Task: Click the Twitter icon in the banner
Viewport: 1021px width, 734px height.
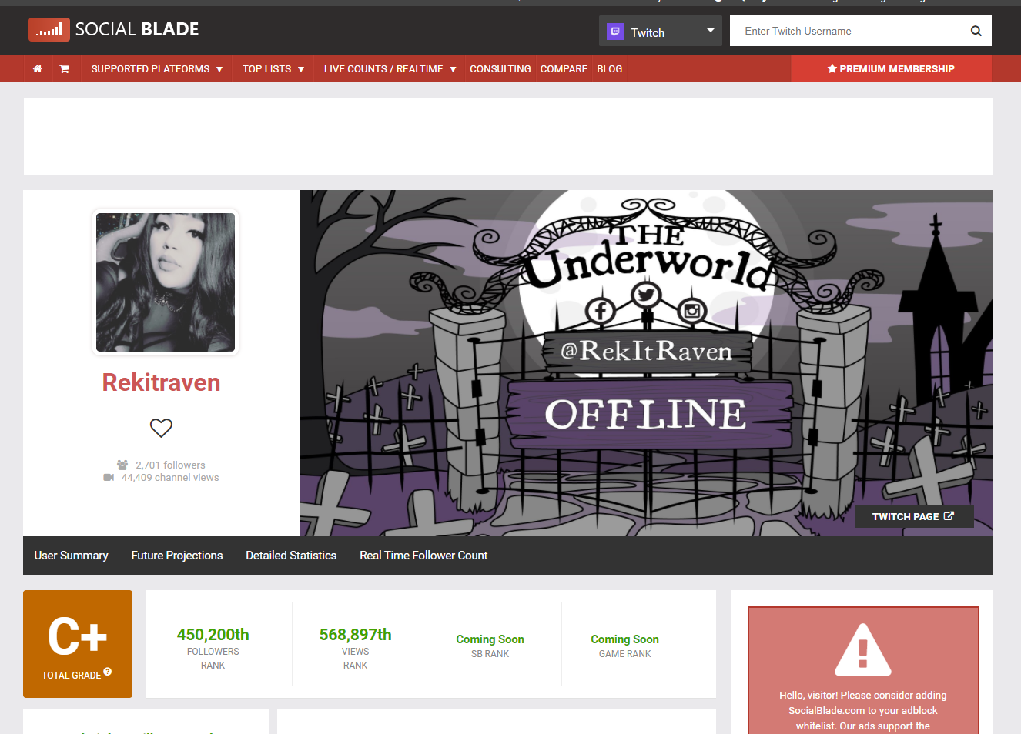Action: [646, 295]
